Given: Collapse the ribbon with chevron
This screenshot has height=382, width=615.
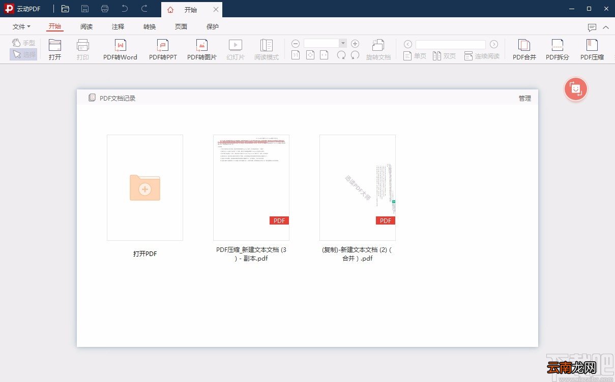Looking at the screenshot, I should [x=606, y=27].
